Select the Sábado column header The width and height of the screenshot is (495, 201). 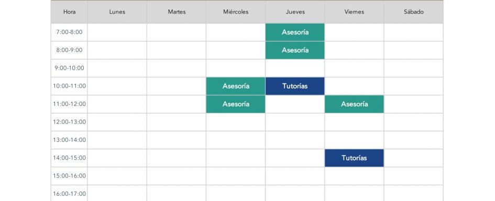(x=414, y=12)
